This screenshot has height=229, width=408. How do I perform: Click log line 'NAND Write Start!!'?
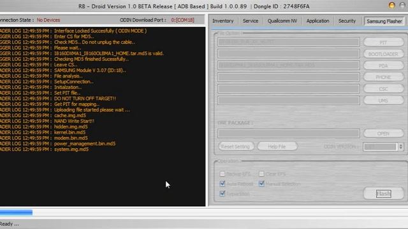tap(74, 121)
